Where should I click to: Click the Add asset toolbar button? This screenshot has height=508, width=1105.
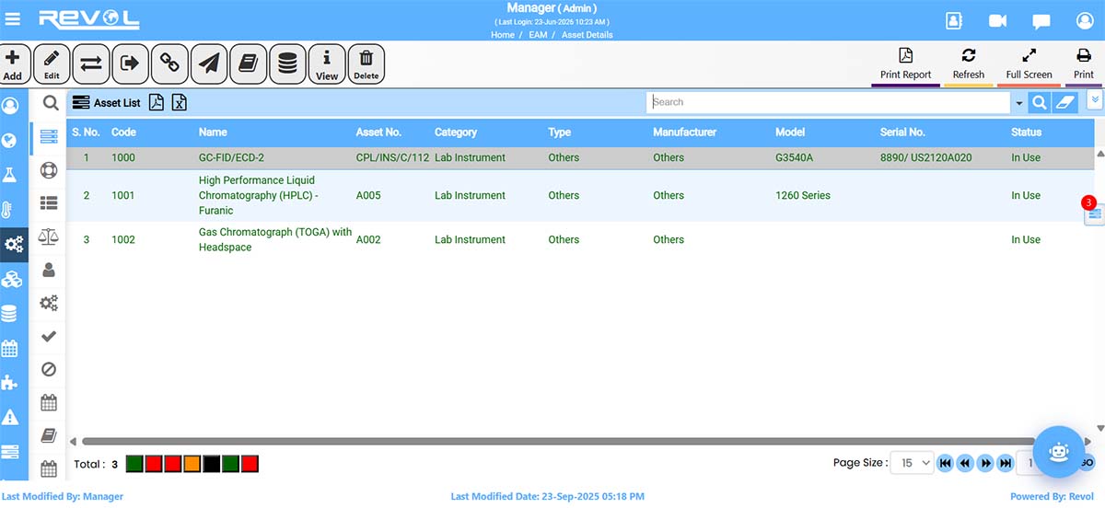pyautogui.click(x=13, y=64)
